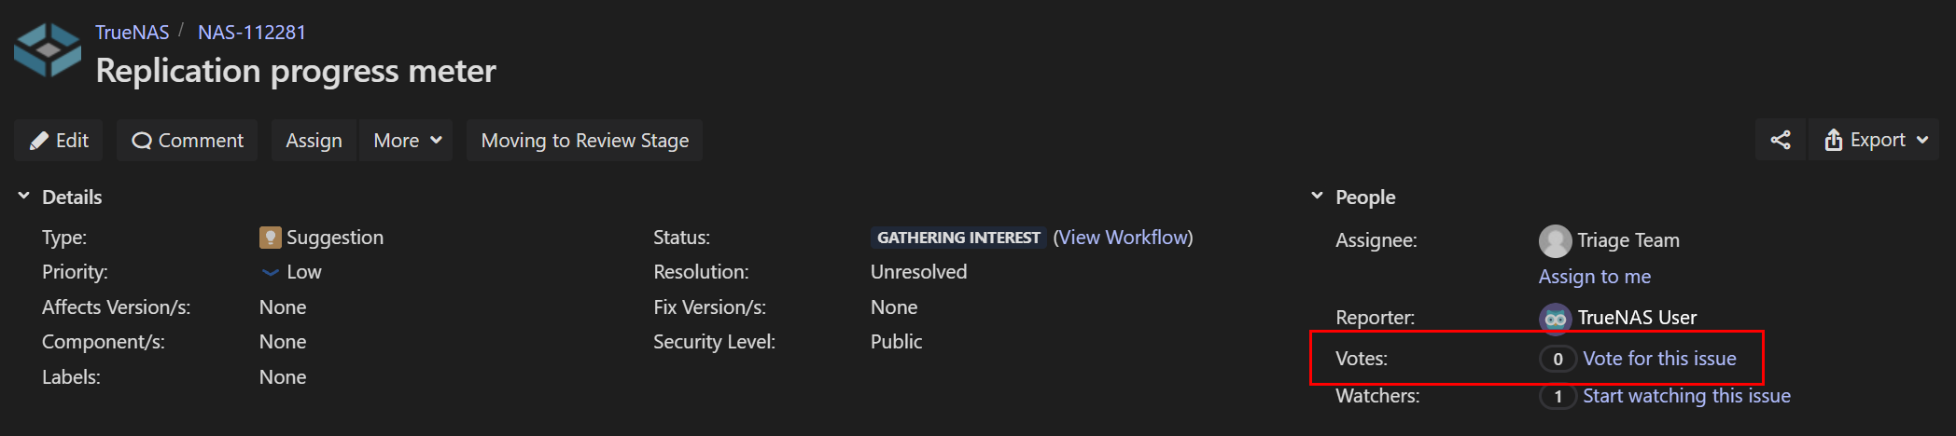
Task: Open the TrueNAS breadcrumb link
Action: [132, 33]
